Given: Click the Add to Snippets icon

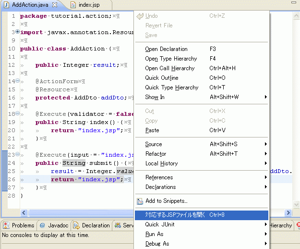Looking at the screenshot, I should 140,201.
